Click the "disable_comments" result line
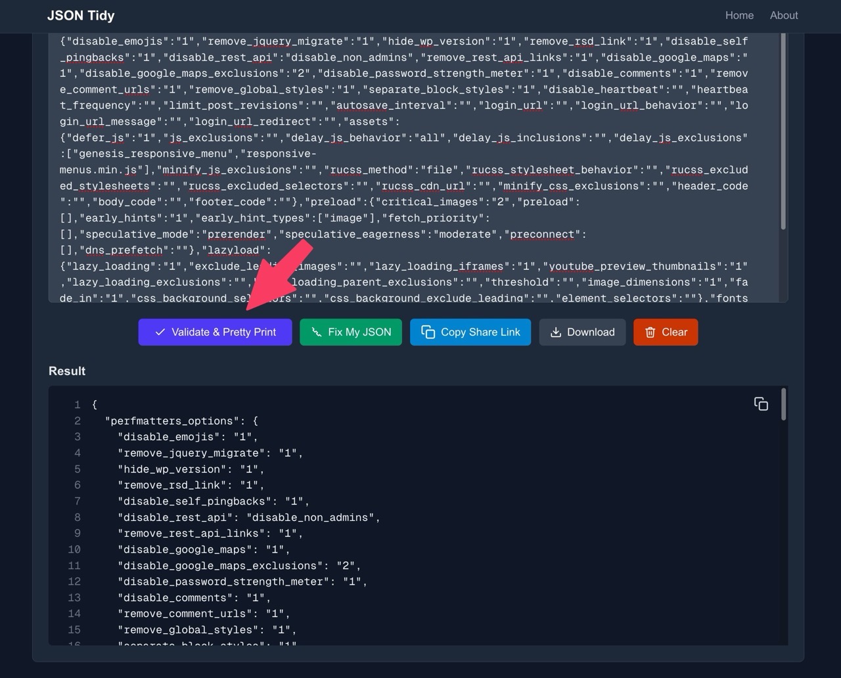This screenshot has height=678, width=841. click(x=194, y=598)
